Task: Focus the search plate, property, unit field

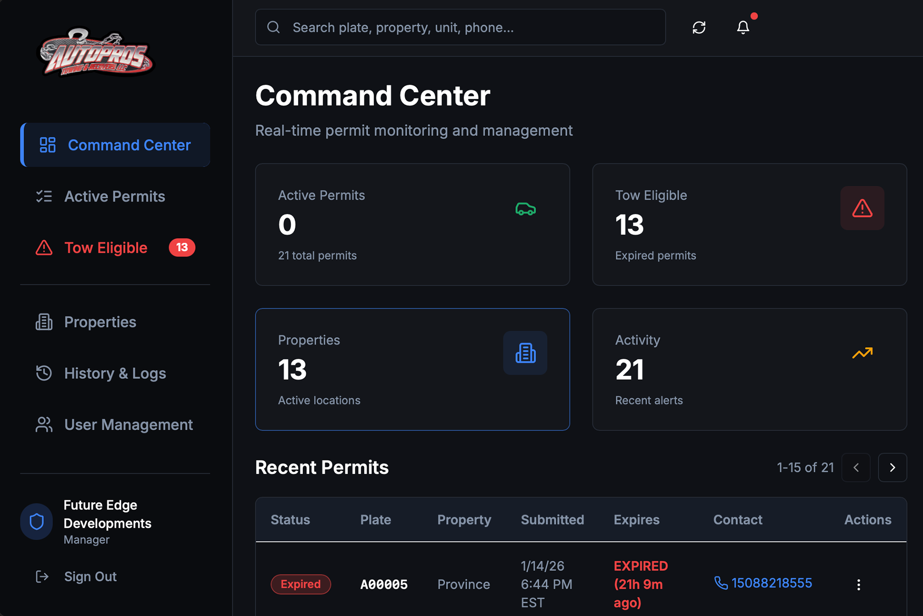Action: pos(460,27)
